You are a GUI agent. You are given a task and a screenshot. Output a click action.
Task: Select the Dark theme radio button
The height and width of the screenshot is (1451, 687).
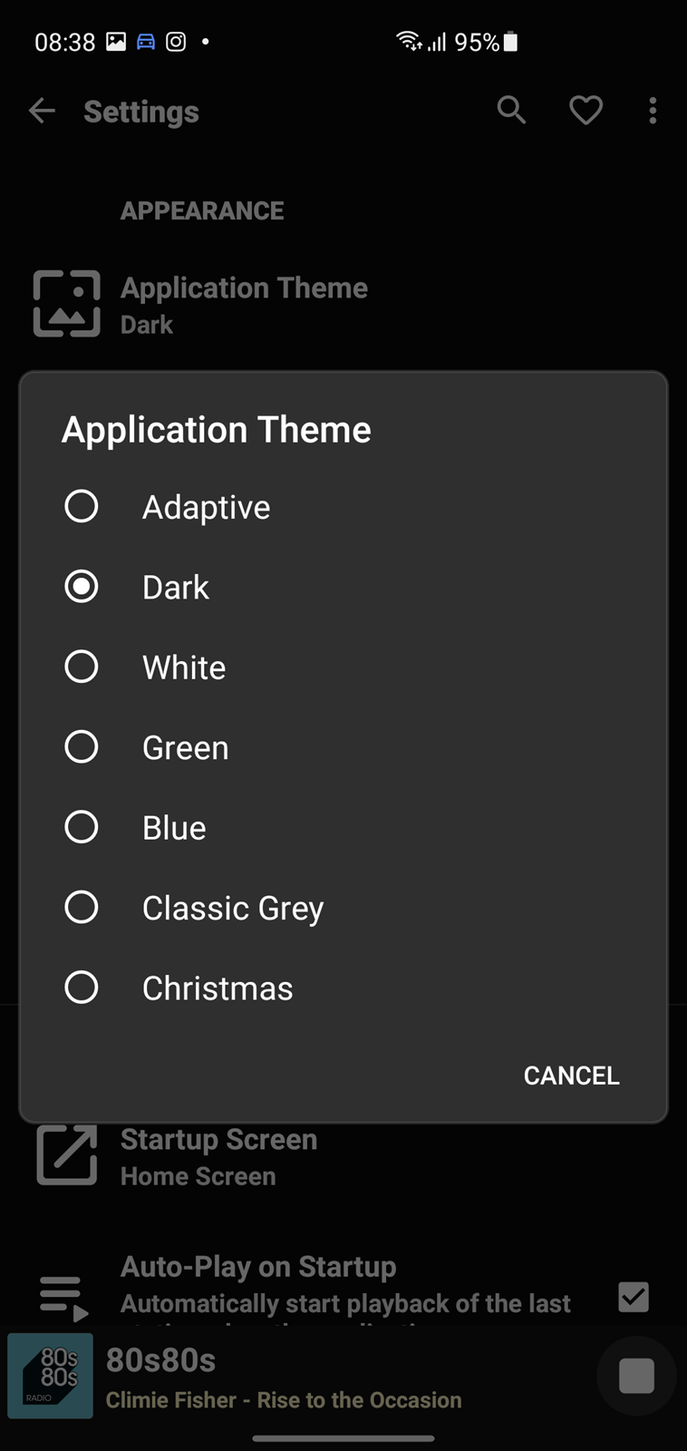pos(82,587)
